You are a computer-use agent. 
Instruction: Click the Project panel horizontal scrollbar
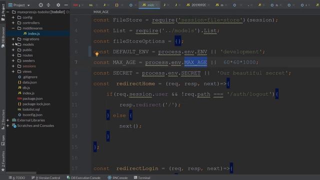pos(21,173)
